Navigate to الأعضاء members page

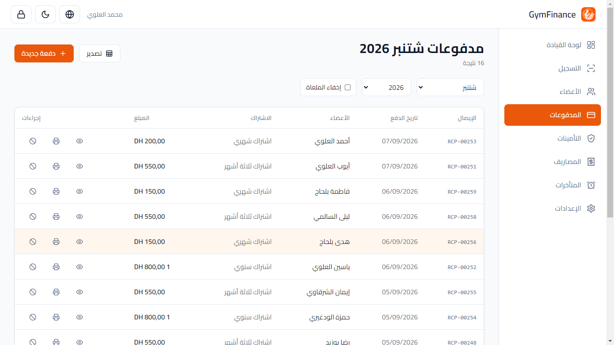coord(552,92)
